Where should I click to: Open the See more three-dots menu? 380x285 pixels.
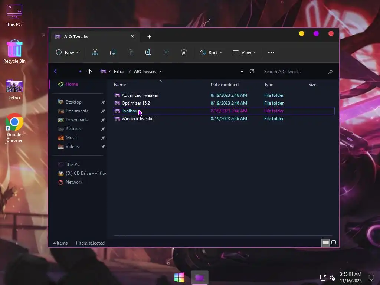(x=271, y=52)
